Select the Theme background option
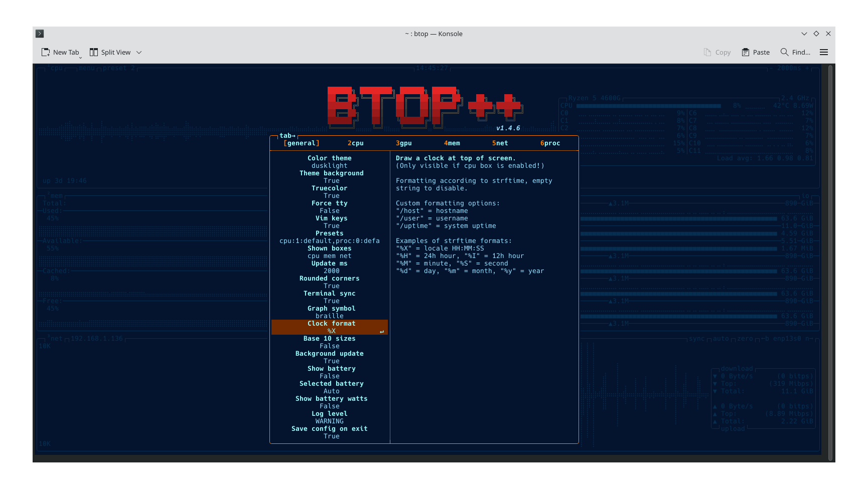This screenshot has width=868, height=501. (332, 173)
